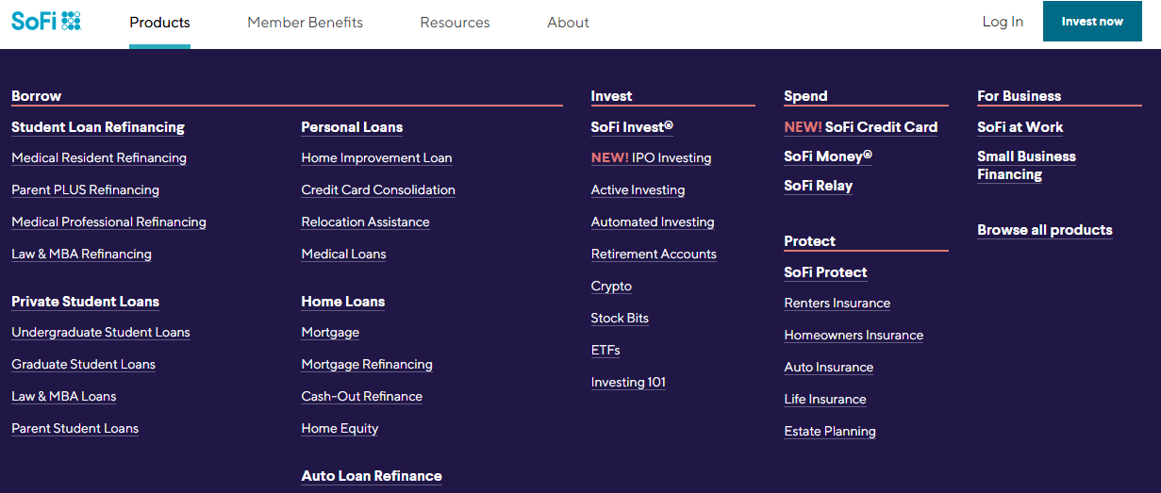Image resolution: width=1161 pixels, height=493 pixels.
Task: Select Automated Investing
Action: point(653,222)
